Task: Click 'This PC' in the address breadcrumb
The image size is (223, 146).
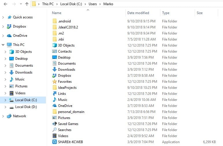Action: [x=48, y=4]
